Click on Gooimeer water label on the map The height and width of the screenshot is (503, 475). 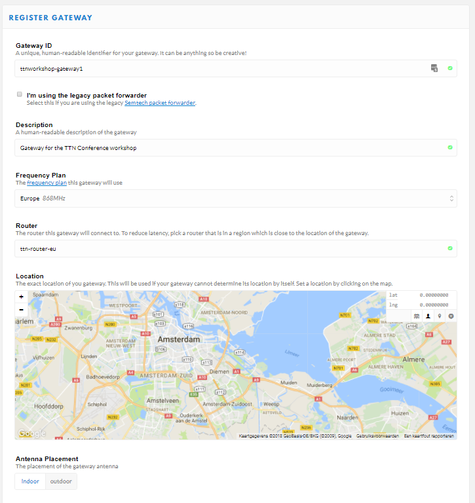point(392,390)
